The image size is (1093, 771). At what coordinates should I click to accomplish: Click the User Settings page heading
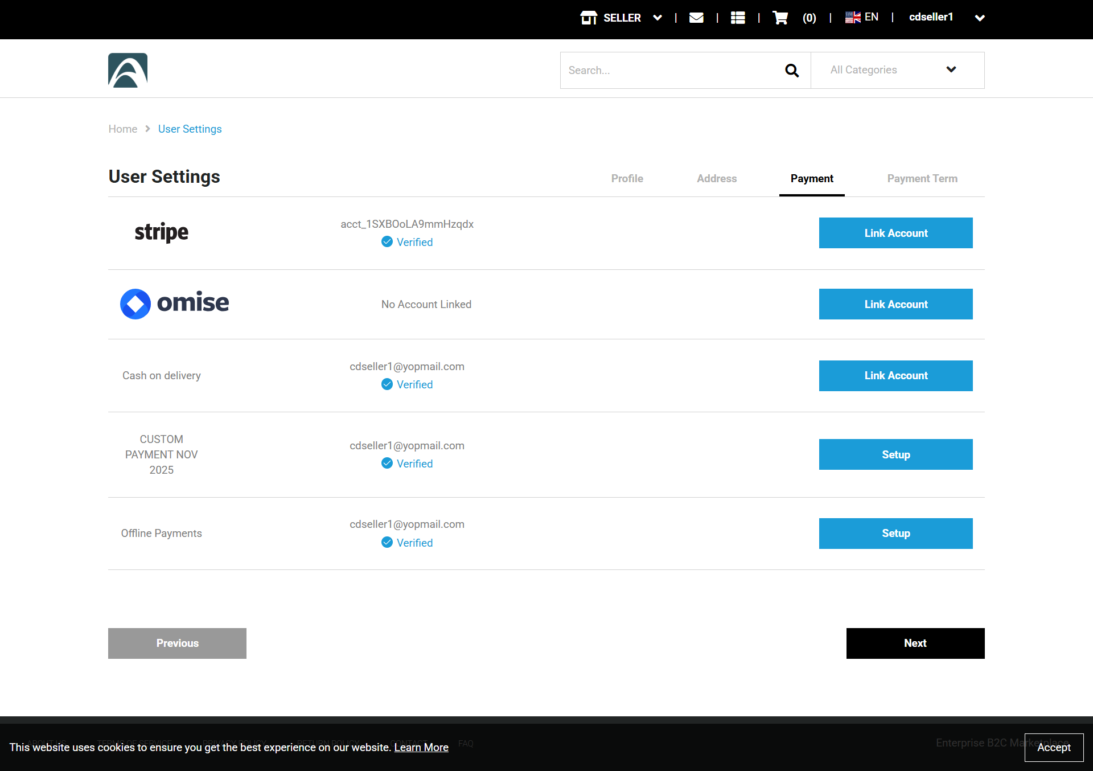pos(165,177)
